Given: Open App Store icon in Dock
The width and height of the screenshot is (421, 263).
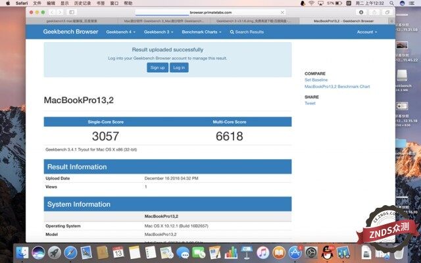Looking at the screenshot, I should (295, 252).
